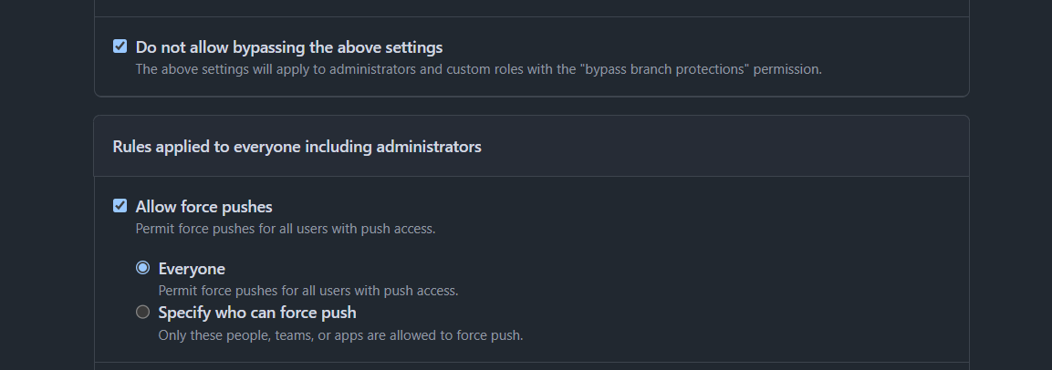Uncheck the Allow force pushes checkbox

(x=120, y=206)
